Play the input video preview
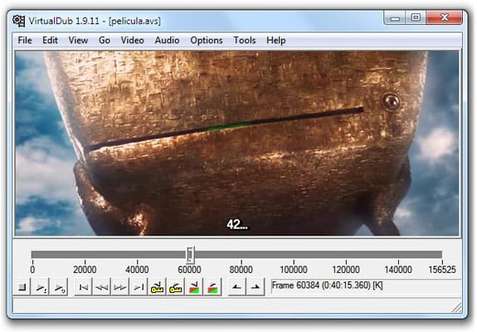The width and height of the screenshot is (477, 332). click(41, 286)
